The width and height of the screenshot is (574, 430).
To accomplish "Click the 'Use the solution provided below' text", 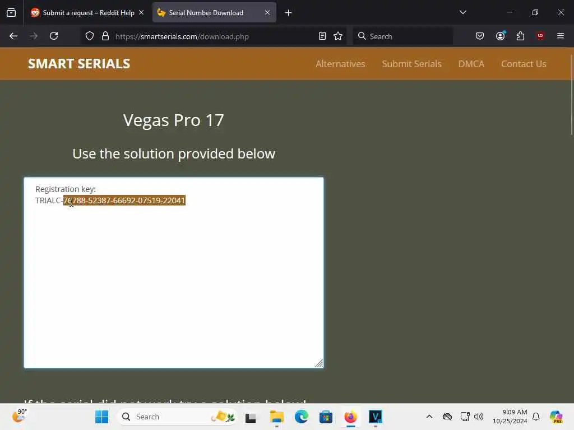I will (174, 153).
